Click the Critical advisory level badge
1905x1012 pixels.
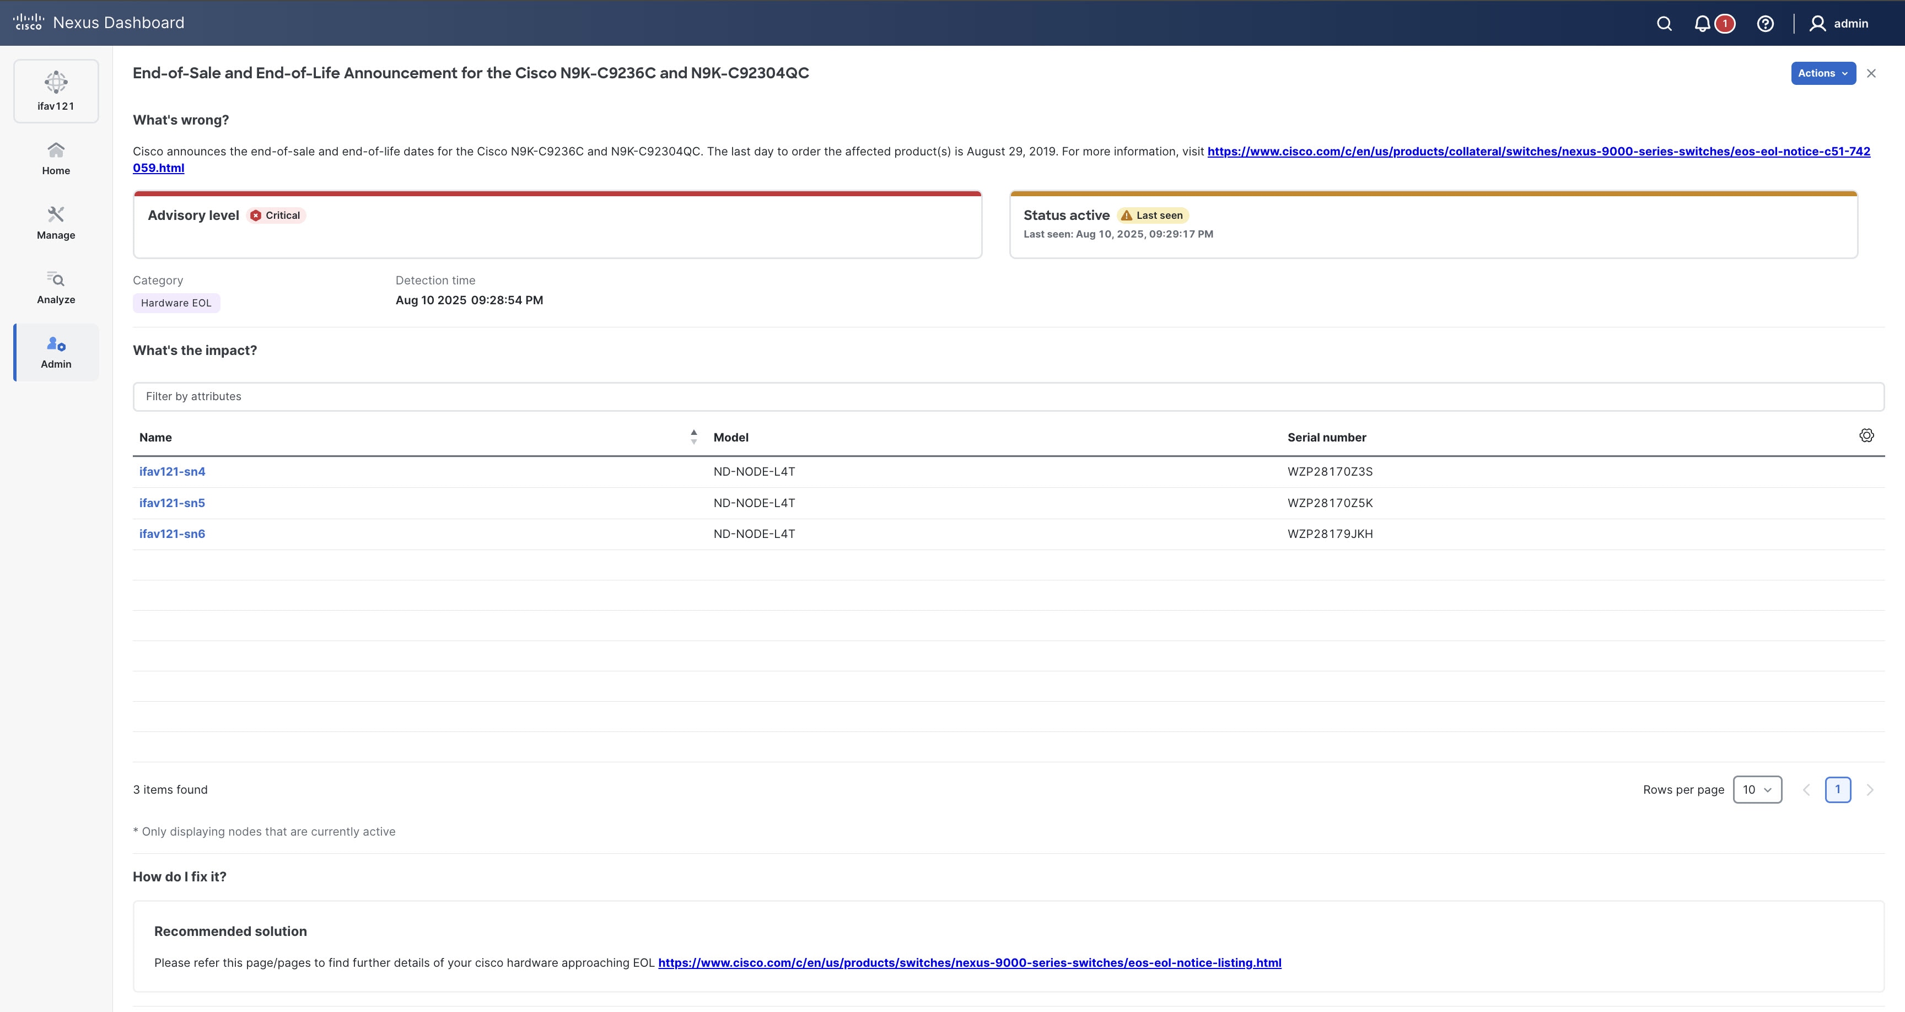tap(276, 216)
